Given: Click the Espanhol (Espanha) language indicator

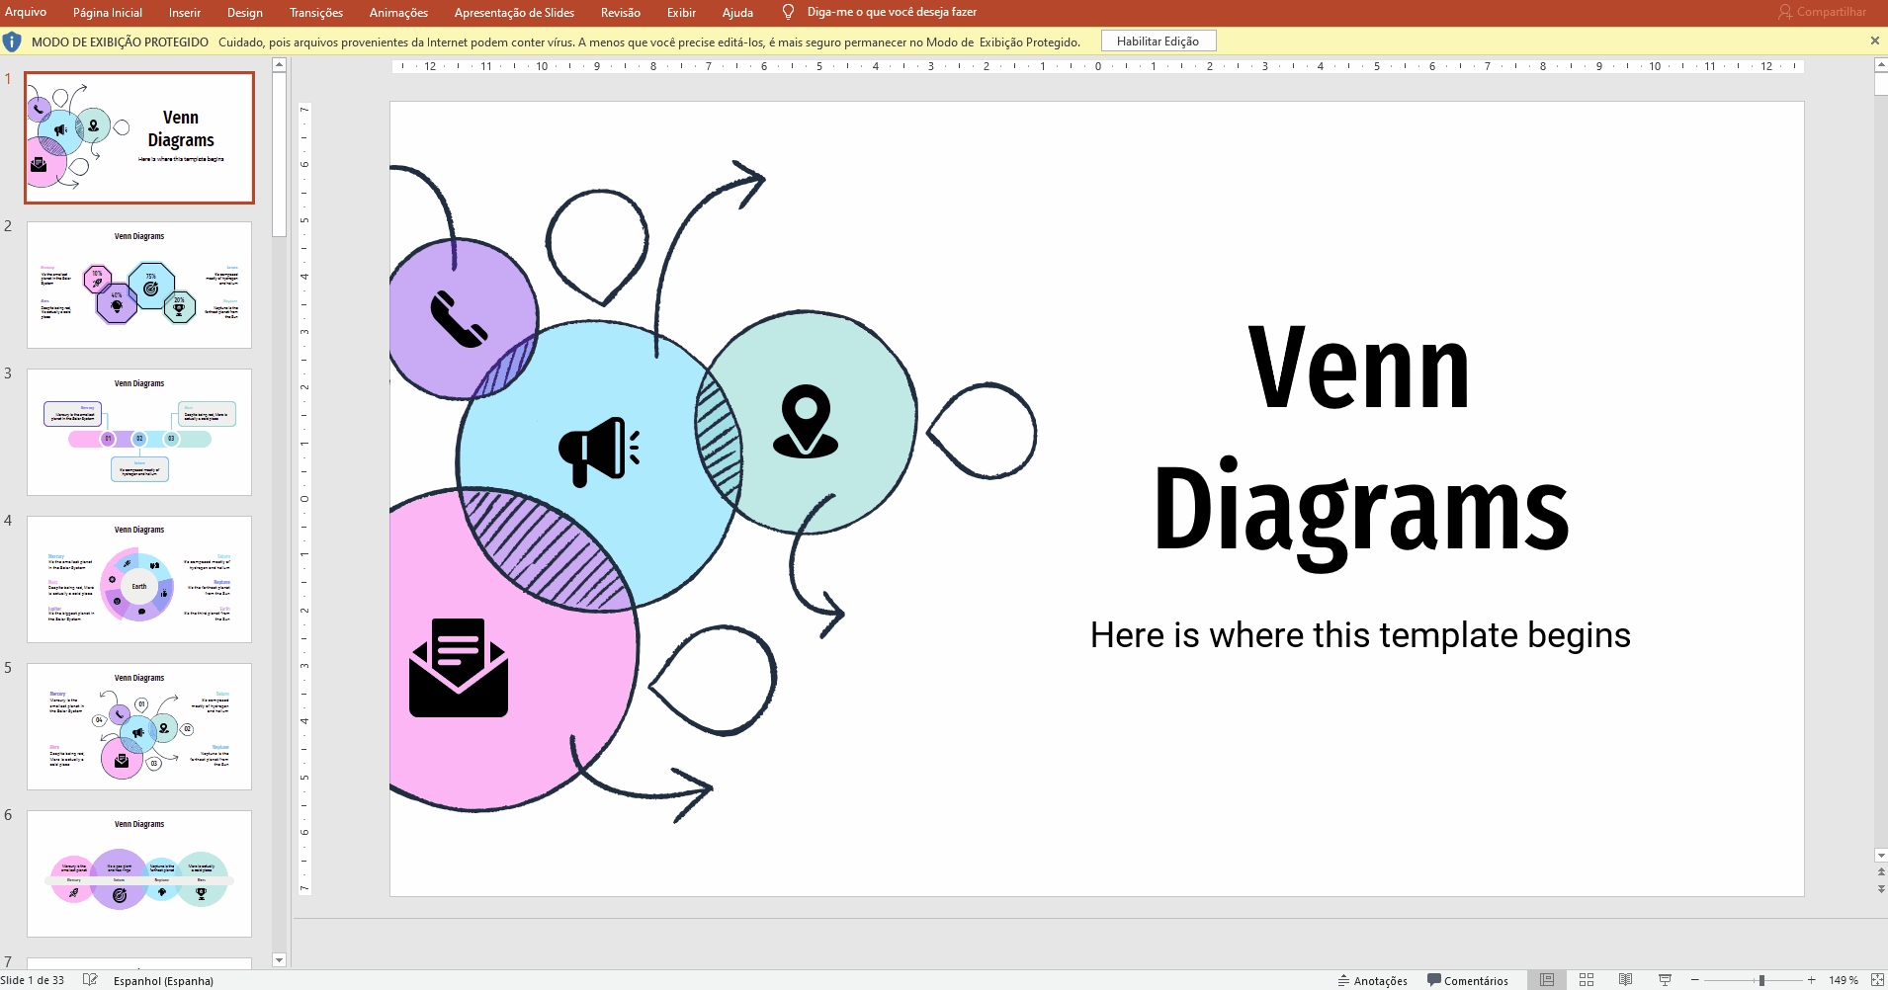Looking at the screenshot, I should (163, 981).
